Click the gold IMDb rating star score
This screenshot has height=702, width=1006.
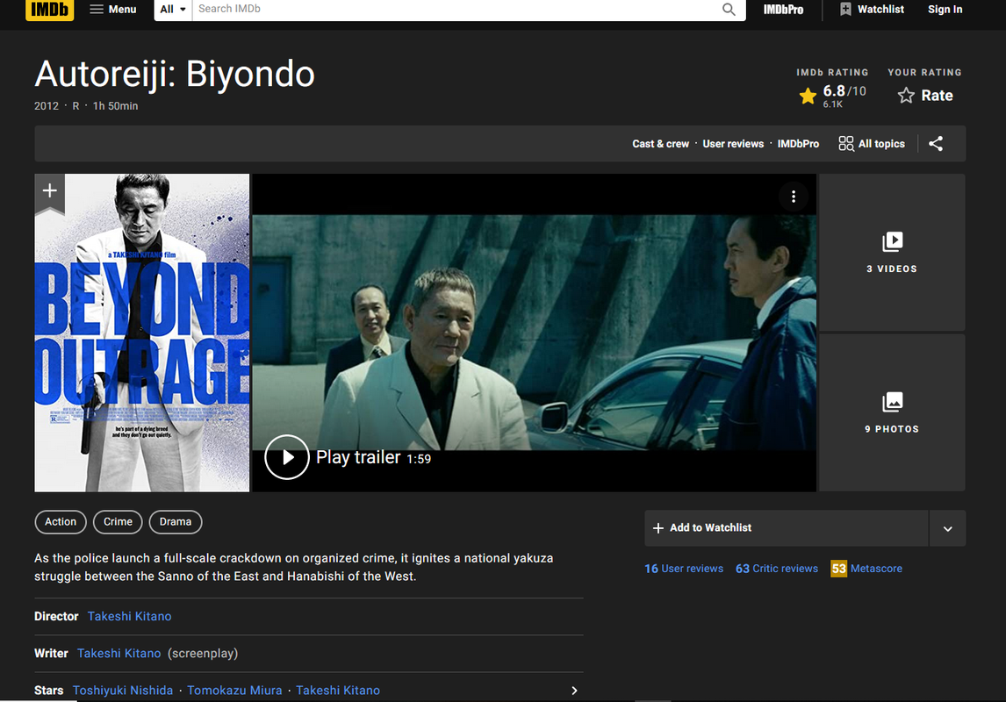click(x=832, y=96)
